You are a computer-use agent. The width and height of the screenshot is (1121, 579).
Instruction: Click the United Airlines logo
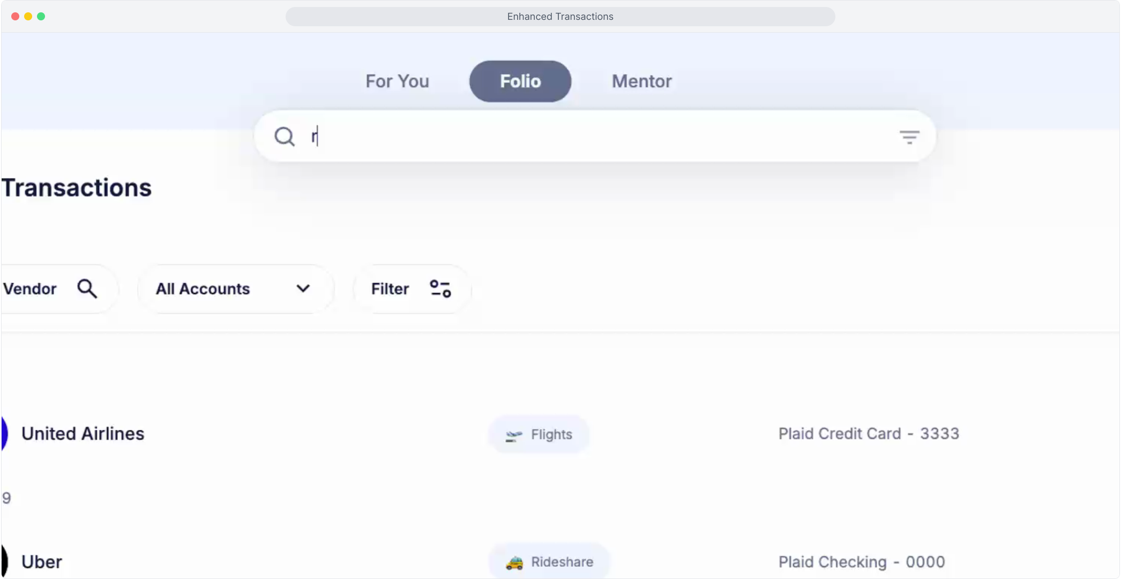click(4, 433)
